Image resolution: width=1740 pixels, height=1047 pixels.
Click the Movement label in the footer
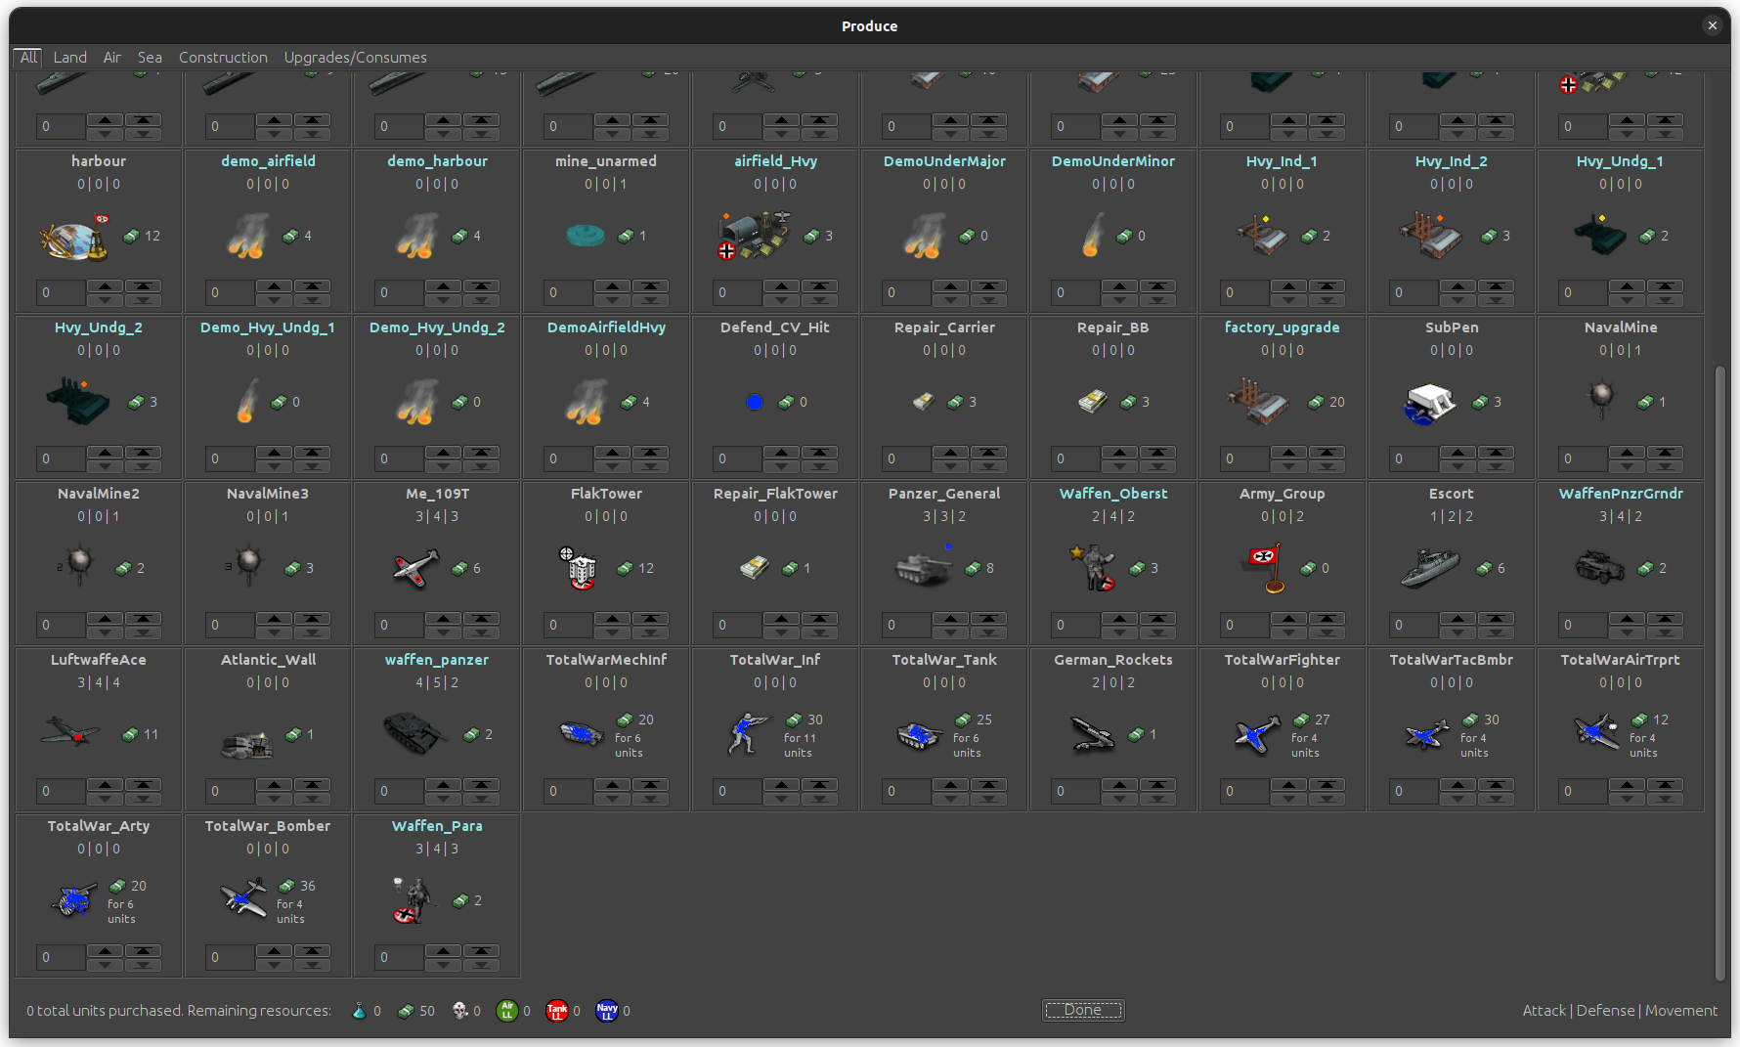pos(1681,1011)
